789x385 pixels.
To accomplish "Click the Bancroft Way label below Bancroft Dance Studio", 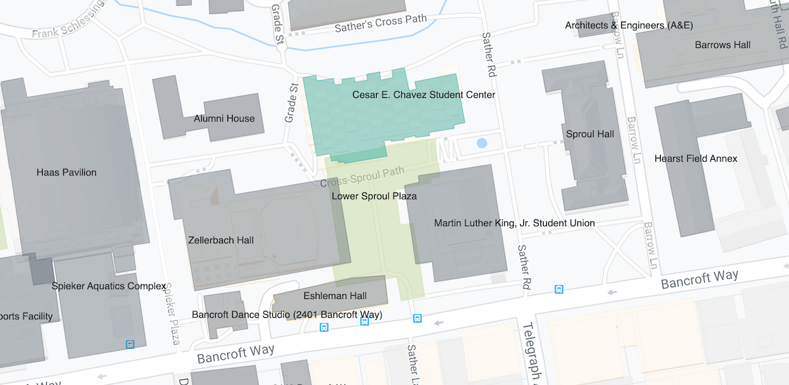I will (x=237, y=354).
